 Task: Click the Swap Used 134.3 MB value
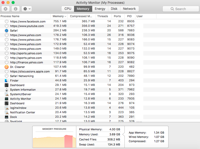click(114, 144)
